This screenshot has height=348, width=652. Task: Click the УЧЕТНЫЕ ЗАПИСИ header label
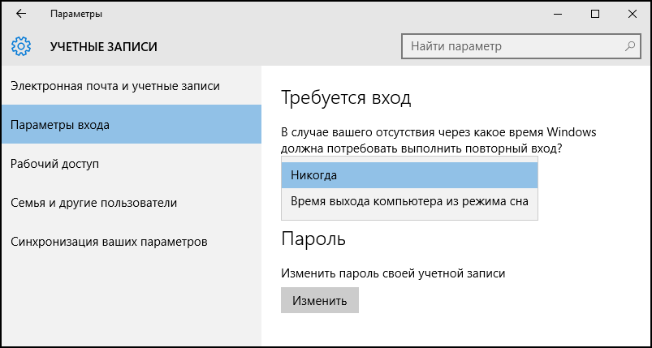click(104, 46)
